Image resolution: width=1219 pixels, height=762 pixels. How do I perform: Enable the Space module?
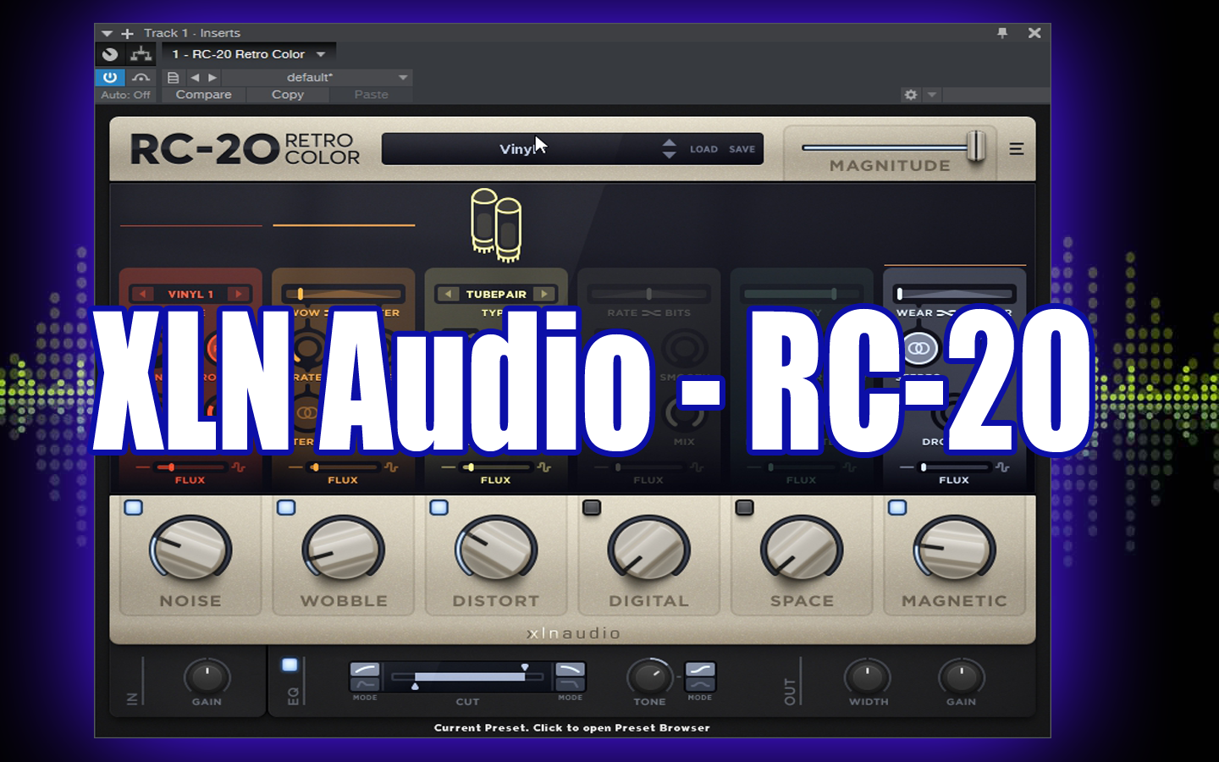tap(744, 507)
